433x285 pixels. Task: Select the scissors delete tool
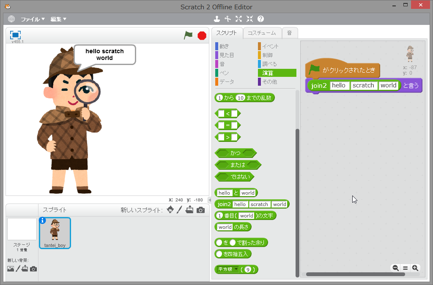[227, 19]
